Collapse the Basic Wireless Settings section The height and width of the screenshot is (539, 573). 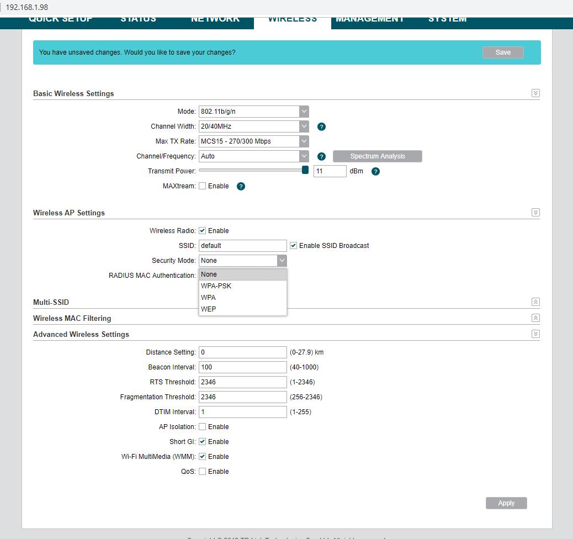pos(535,93)
